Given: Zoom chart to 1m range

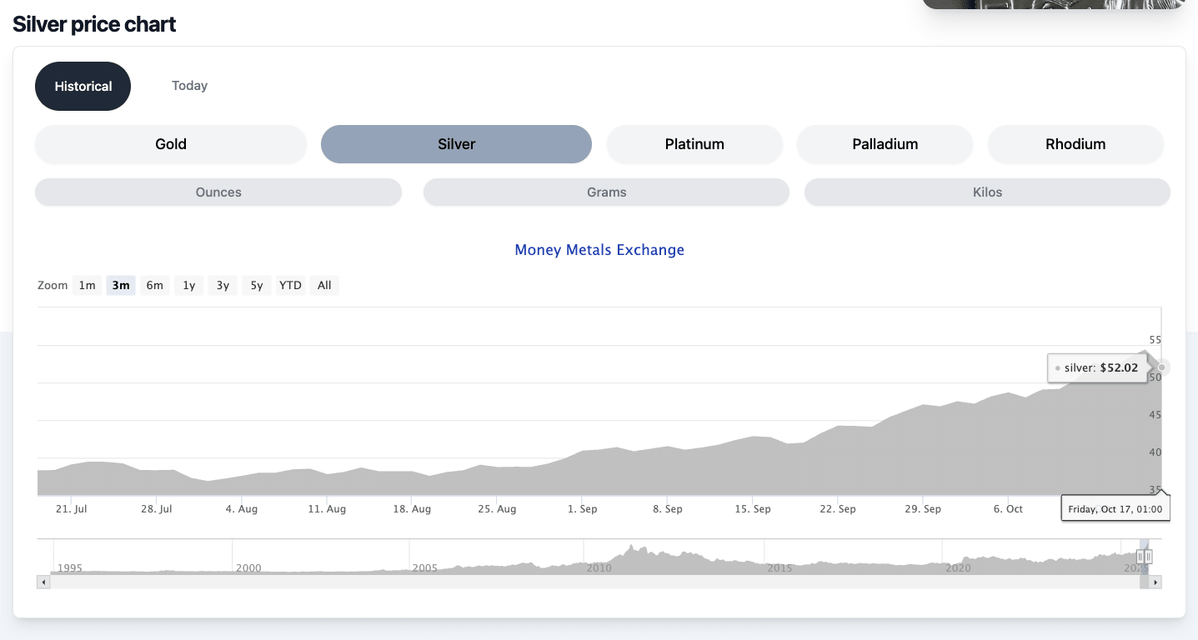Looking at the screenshot, I should [x=88, y=286].
